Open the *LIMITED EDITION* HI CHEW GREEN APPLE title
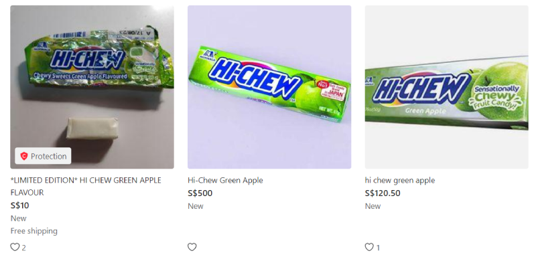Screen dimensions: 536x259 click(86, 186)
